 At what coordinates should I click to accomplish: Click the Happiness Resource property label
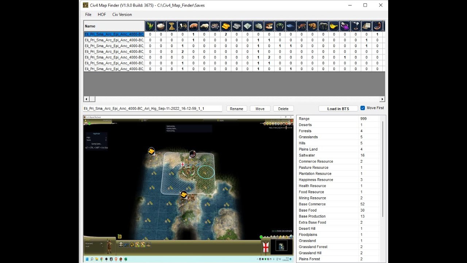(x=316, y=180)
